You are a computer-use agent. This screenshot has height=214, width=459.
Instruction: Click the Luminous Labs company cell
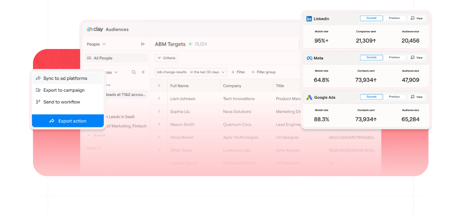tap(237, 150)
